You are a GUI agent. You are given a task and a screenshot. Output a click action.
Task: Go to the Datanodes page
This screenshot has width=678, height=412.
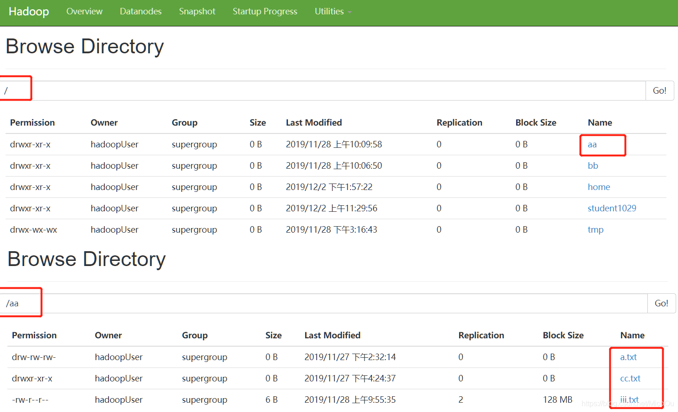pyautogui.click(x=141, y=12)
